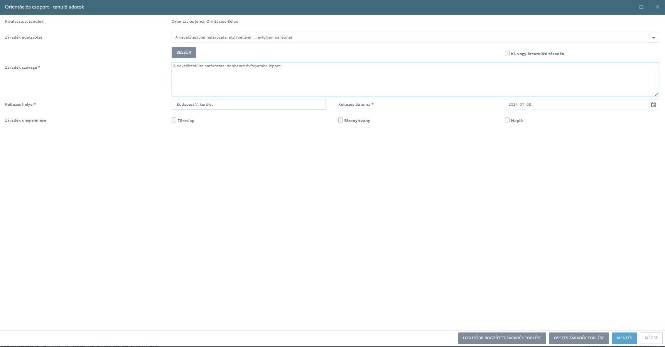The width and height of the screenshot is (665, 347).
Task: Click the Záradék adatszótár label
Action: pos(24,37)
